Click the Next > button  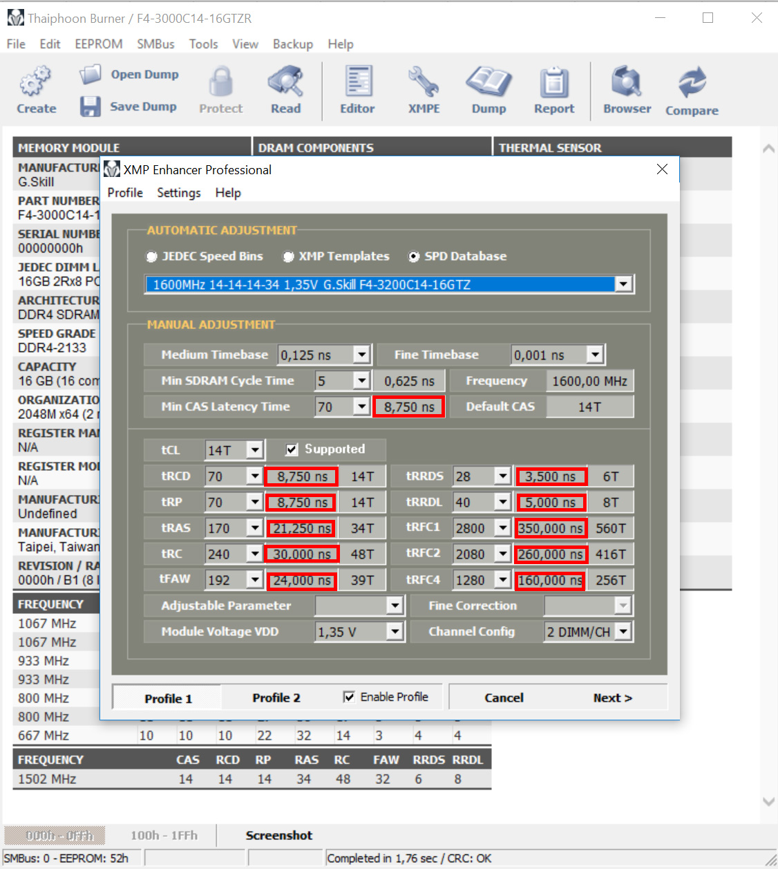[612, 698]
